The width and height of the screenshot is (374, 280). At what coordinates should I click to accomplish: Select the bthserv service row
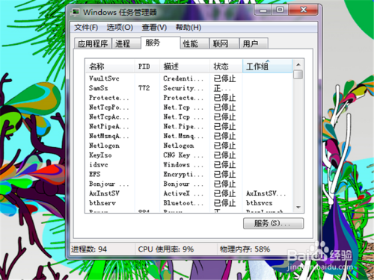tap(188, 203)
